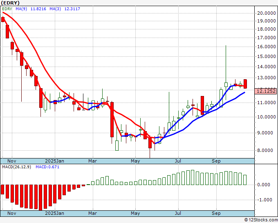Click Nov on the price chart date axis
The height and width of the screenshot is (223, 278).
pos(12,161)
